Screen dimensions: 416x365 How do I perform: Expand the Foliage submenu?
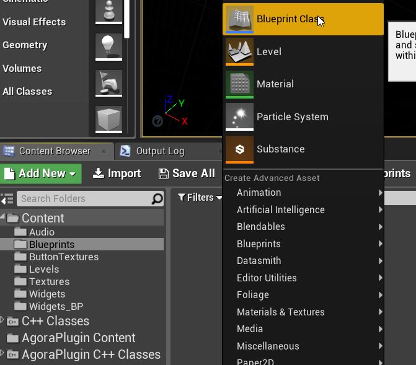(303, 295)
